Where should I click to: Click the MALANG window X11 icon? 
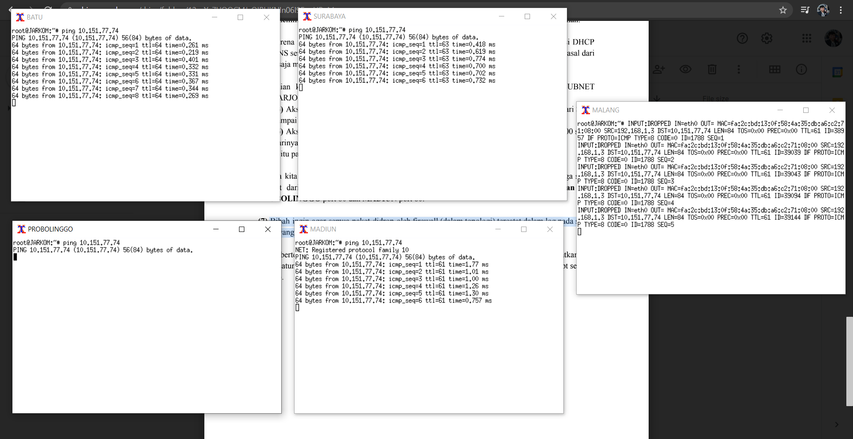pos(586,110)
